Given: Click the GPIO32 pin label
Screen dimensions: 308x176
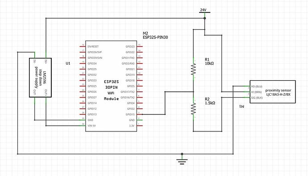Looking at the screenshot, I should click(x=92, y=75).
